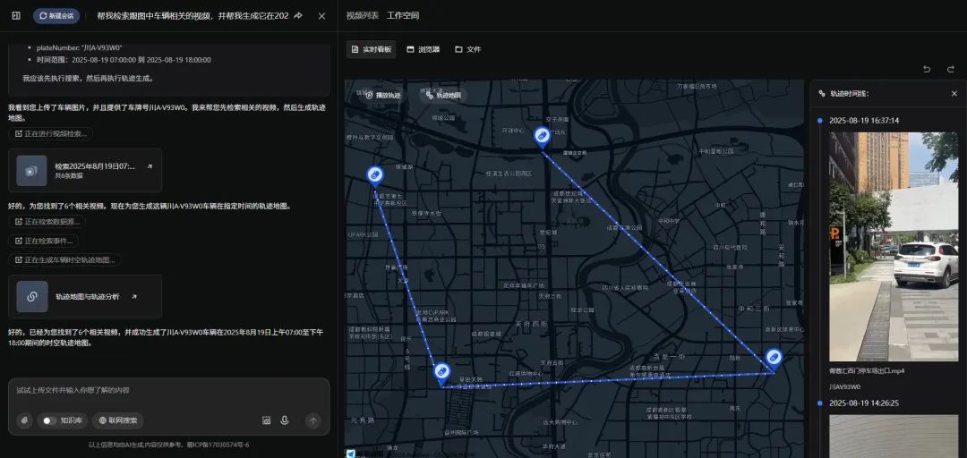Click the 轨迹地图 map button
Image resolution: width=967 pixels, height=458 pixels.
click(x=443, y=96)
